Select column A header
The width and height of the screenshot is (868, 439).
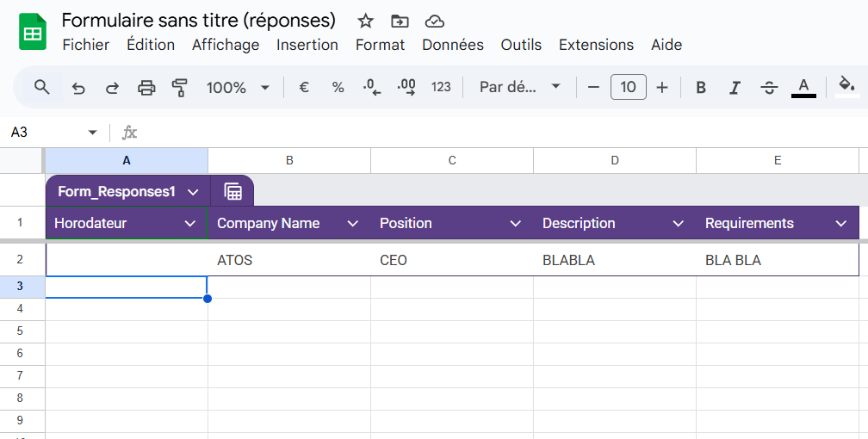(x=127, y=161)
